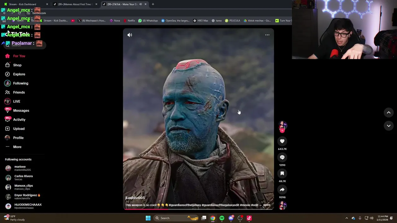The width and height of the screenshot is (397, 223).
Task: Open the #movie hashtag in caption
Action: point(245,205)
